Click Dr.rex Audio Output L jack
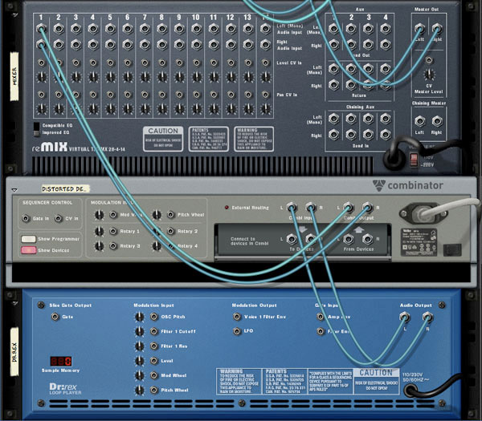 [x=405, y=318]
